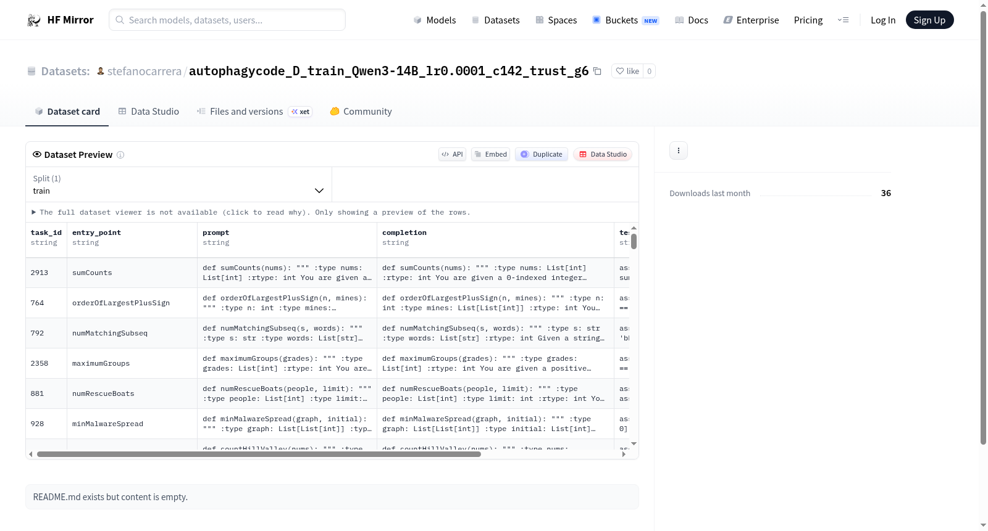Click the Datasets: breadcrumb link
Image resolution: width=988 pixels, height=531 pixels.
click(x=65, y=72)
